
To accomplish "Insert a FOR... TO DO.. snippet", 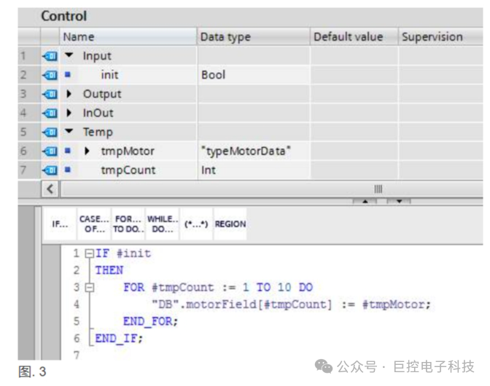I will [x=128, y=224].
